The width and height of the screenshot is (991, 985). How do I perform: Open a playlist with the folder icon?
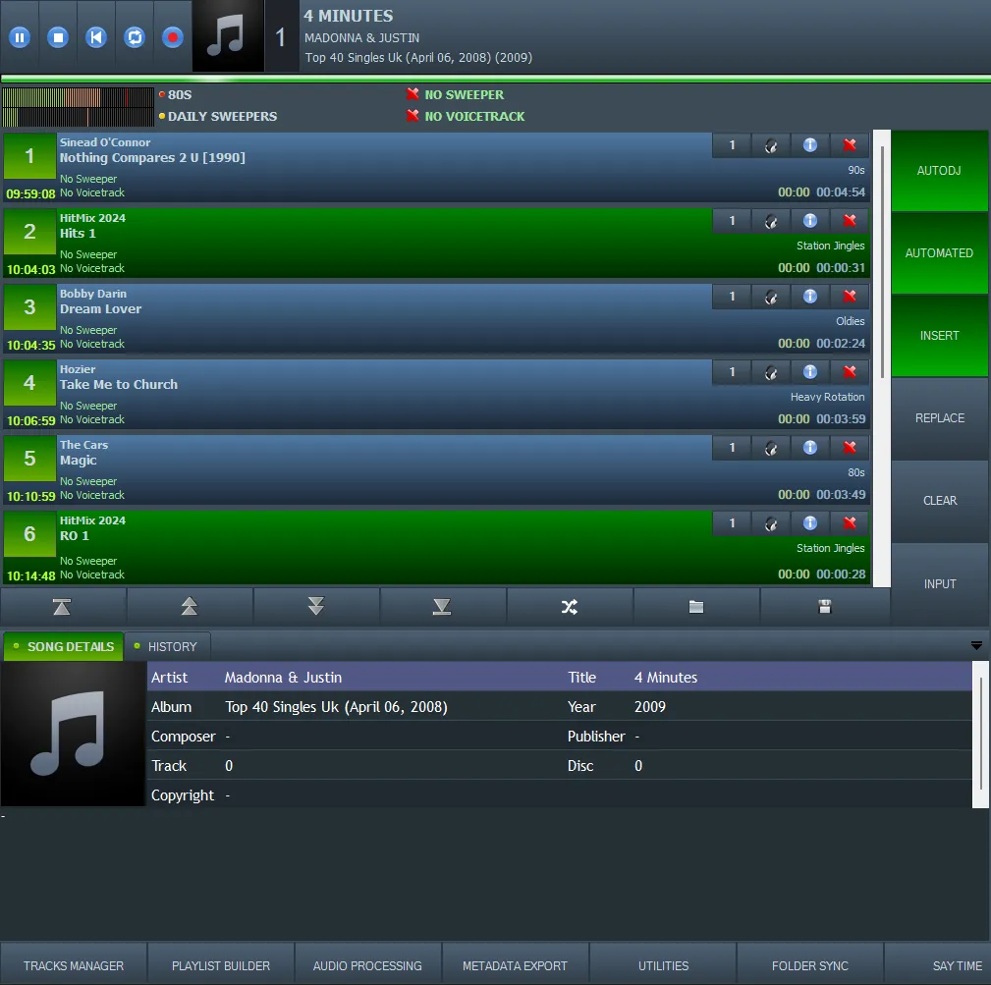[x=695, y=607]
